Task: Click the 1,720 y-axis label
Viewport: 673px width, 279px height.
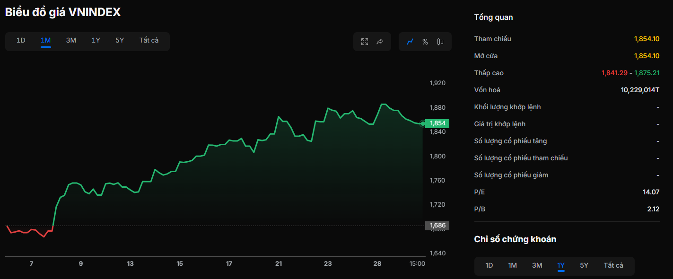Action: click(x=437, y=204)
